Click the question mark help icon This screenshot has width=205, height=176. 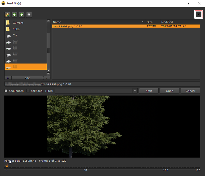pyautogui.click(x=189, y=3)
